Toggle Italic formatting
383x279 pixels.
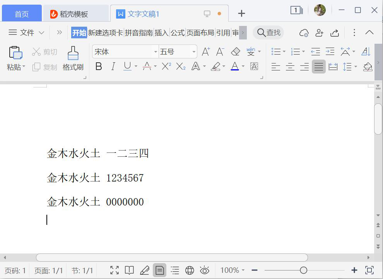click(113, 67)
